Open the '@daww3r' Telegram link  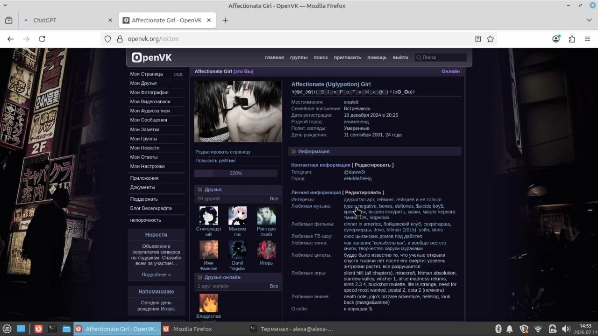point(355,172)
